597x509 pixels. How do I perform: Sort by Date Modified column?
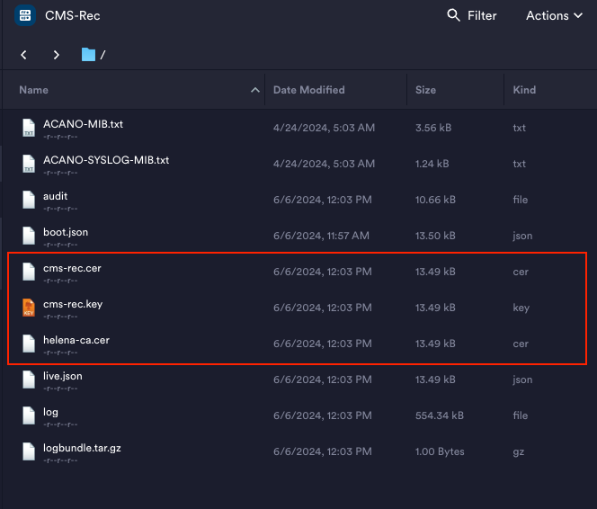coord(308,90)
